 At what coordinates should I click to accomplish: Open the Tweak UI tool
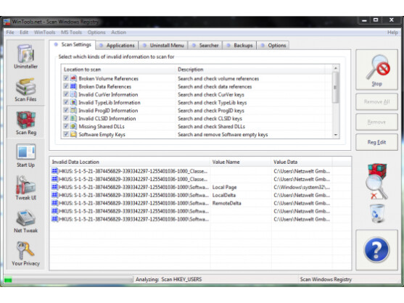26,188
